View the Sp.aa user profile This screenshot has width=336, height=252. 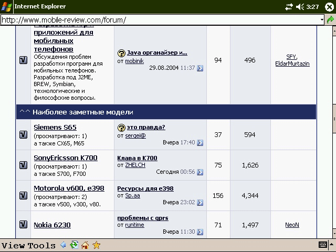click(132, 195)
